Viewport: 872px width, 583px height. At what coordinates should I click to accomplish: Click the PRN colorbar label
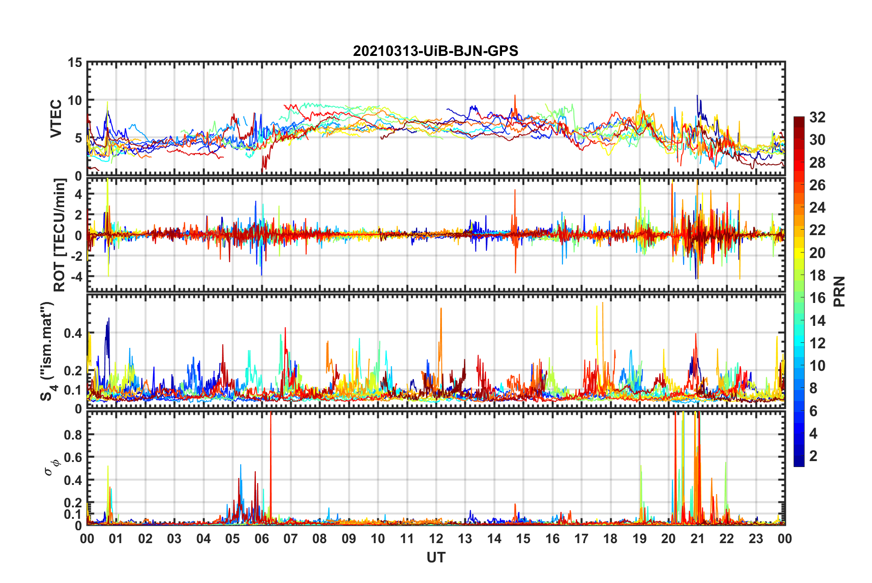839,291
